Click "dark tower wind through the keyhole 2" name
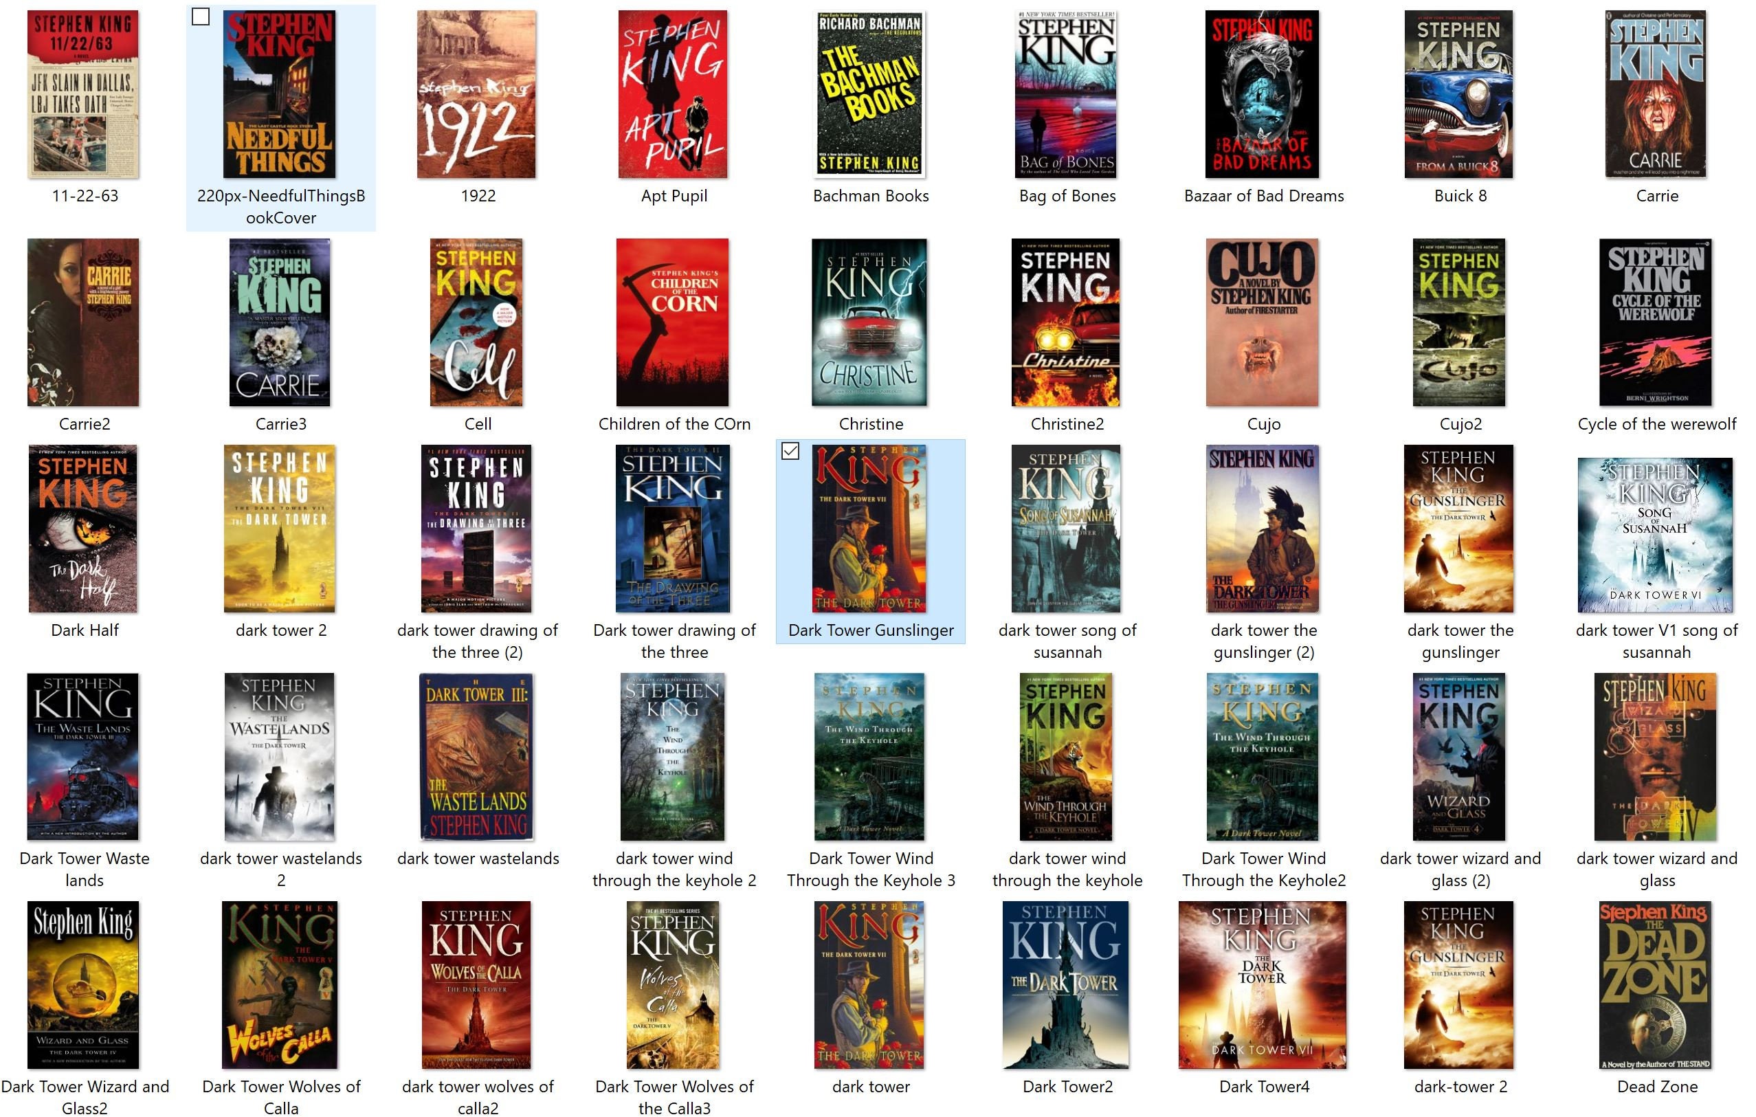This screenshot has width=1756, height=1117. click(x=674, y=870)
